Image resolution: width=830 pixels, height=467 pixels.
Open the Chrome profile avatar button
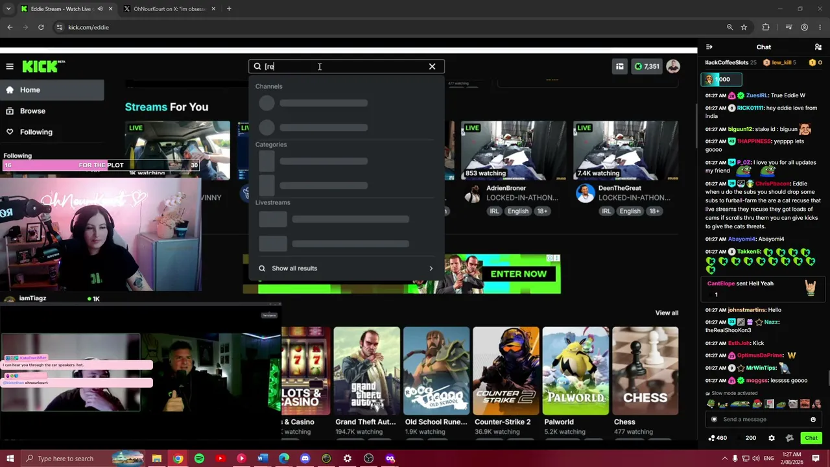pyautogui.click(x=805, y=27)
